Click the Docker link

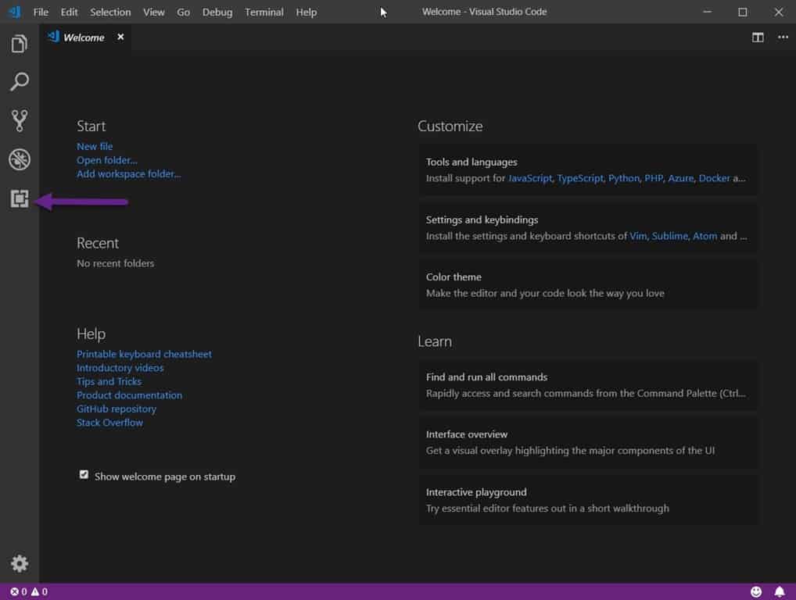(714, 178)
